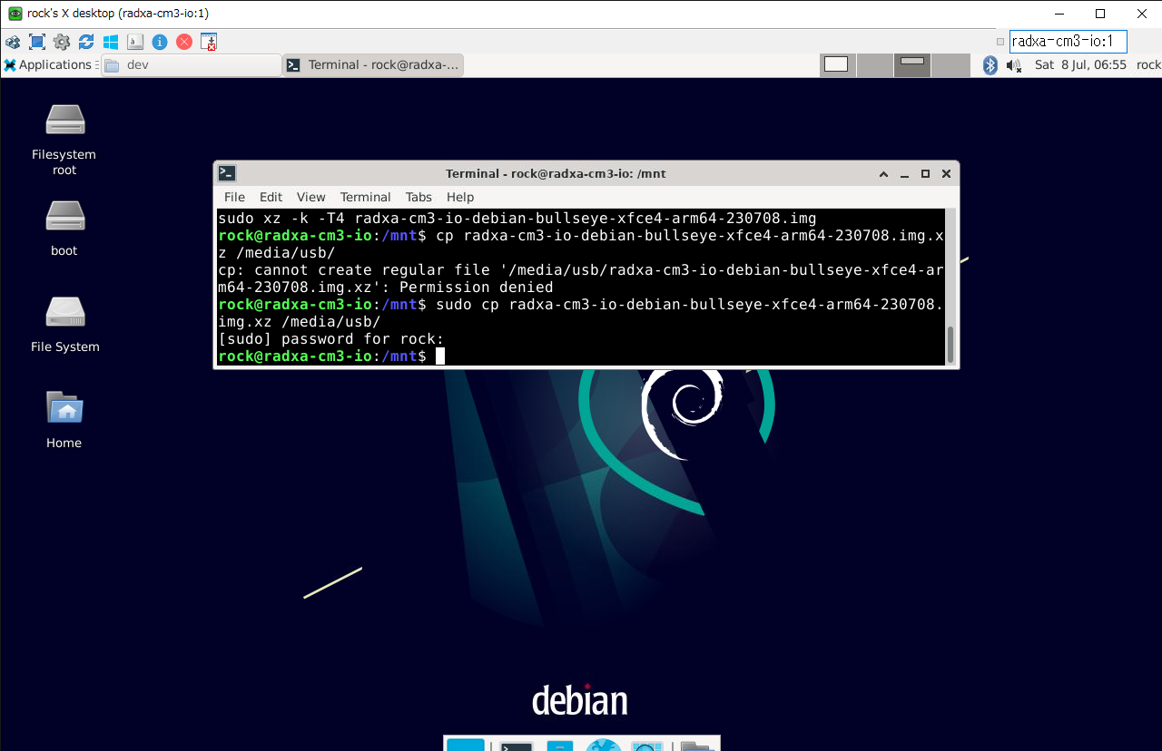
Task: Switch to the dev folder taskbar window
Action: point(192,64)
